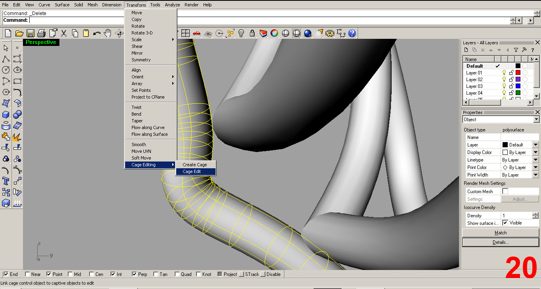Toggle the End osnap checkbox

point(6,274)
